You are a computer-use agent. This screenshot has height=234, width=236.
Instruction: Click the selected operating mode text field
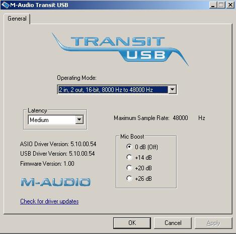pyautogui.click(x=113, y=90)
